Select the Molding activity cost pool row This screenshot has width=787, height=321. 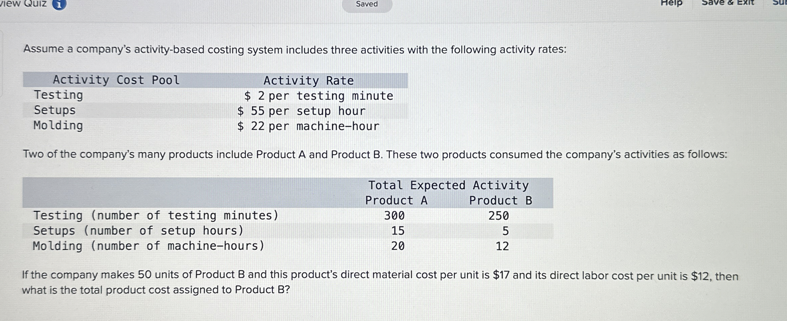pyautogui.click(x=58, y=126)
